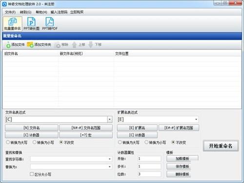
Task: Expand the 替换为 dropdown arrow
Action: [x=110, y=167]
